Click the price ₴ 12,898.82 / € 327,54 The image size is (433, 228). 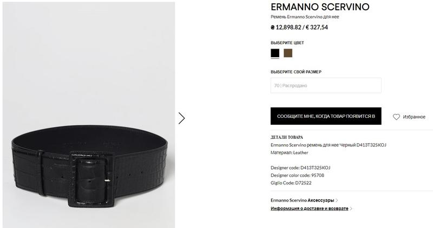[299, 28]
